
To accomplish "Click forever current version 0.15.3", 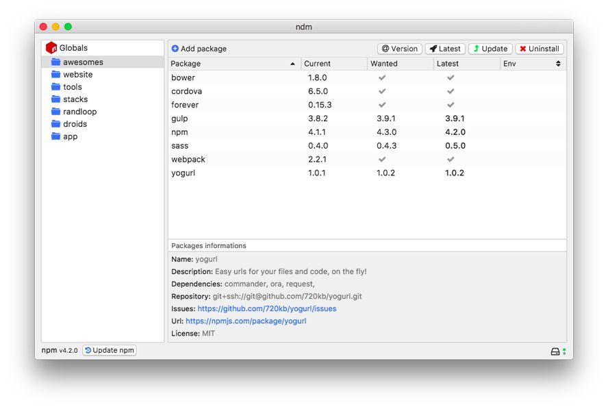I will (320, 105).
